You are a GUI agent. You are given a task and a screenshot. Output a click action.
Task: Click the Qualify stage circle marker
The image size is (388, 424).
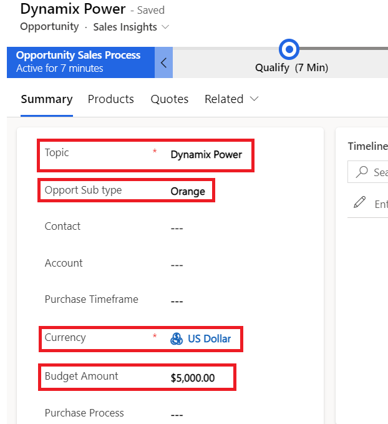point(289,49)
